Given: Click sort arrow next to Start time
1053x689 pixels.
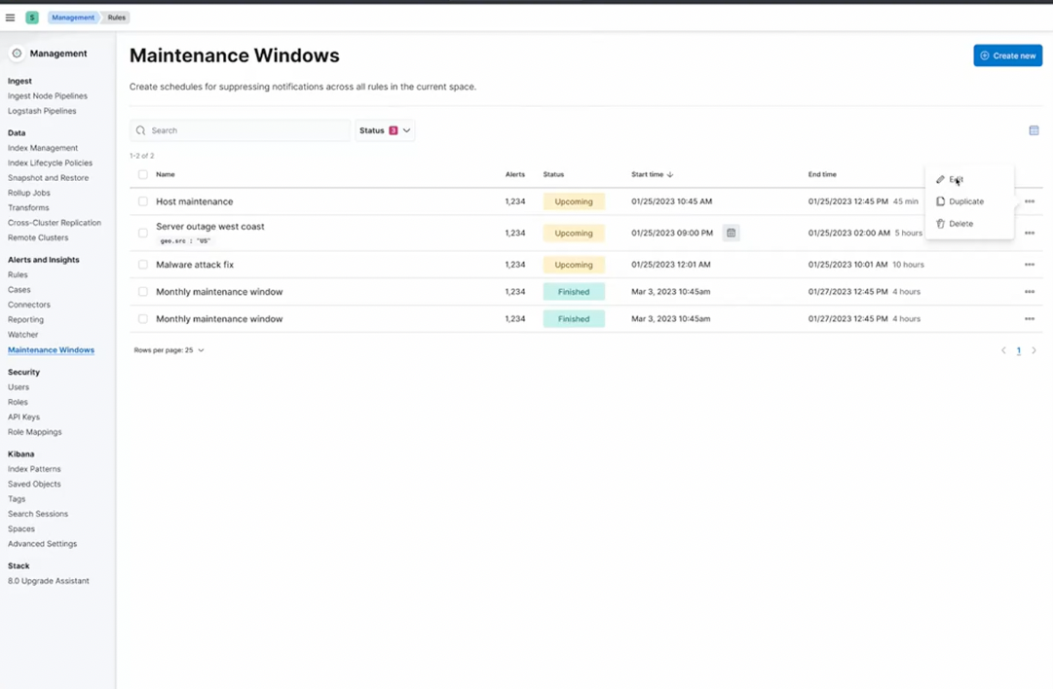Looking at the screenshot, I should coord(669,174).
